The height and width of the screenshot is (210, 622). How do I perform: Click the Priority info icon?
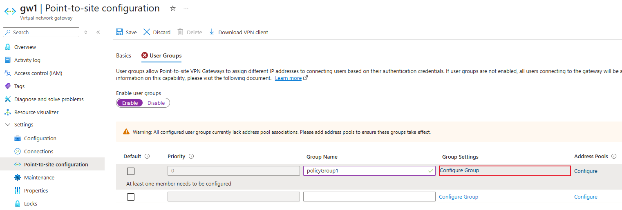[x=191, y=156]
